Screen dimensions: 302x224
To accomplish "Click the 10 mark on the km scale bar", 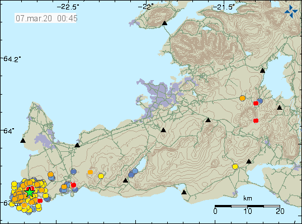I will tap(248, 211).
